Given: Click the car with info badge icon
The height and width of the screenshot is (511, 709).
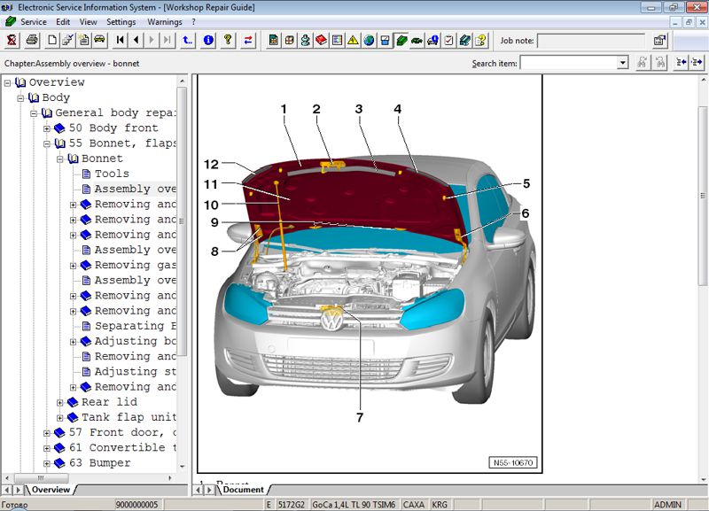Looking at the screenshot, I should click(432, 40).
